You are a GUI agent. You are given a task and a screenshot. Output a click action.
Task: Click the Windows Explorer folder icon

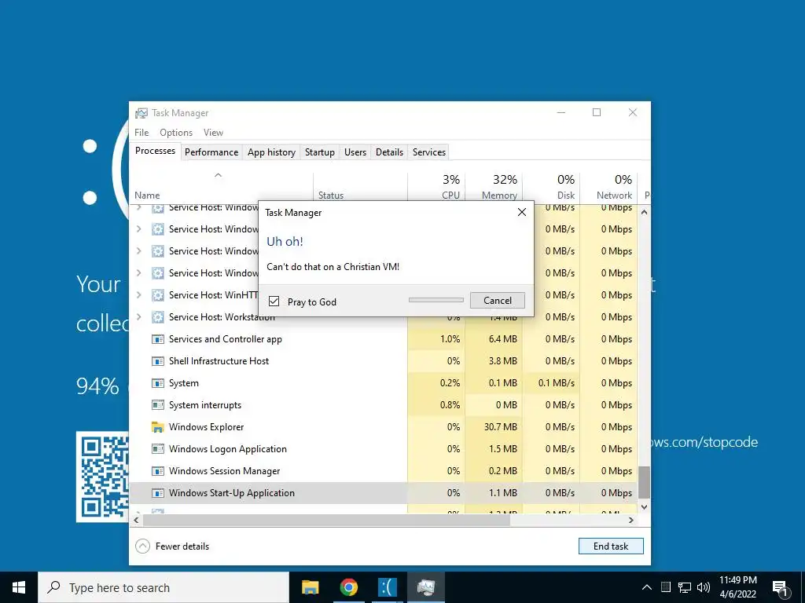[x=157, y=427]
